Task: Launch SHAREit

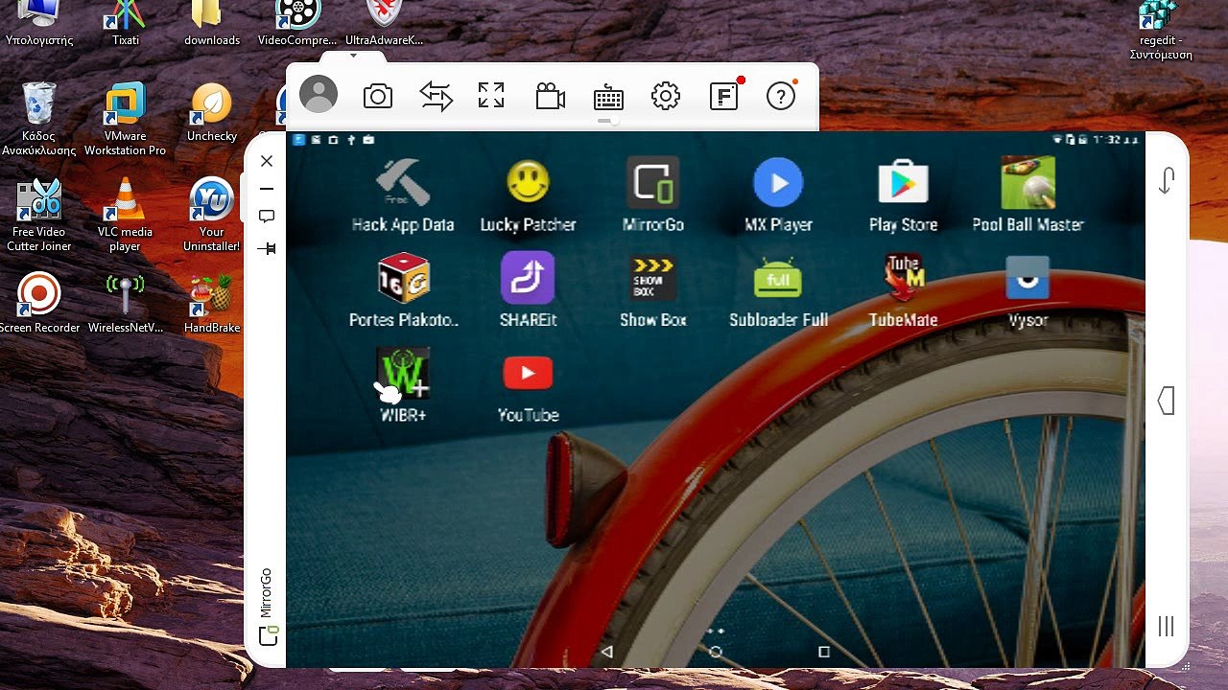Action: pos(528,290)
